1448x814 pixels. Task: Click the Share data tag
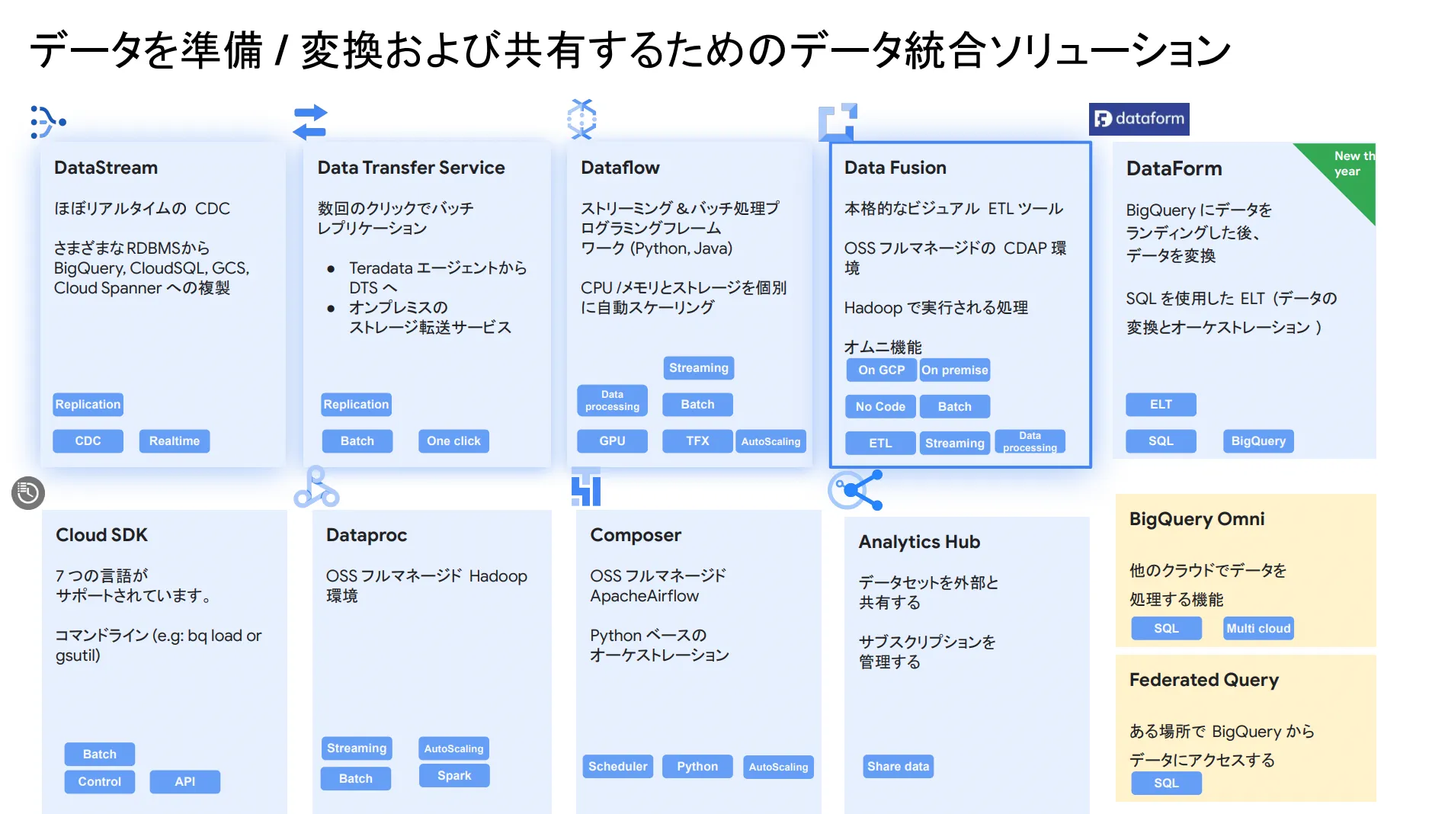899,766
